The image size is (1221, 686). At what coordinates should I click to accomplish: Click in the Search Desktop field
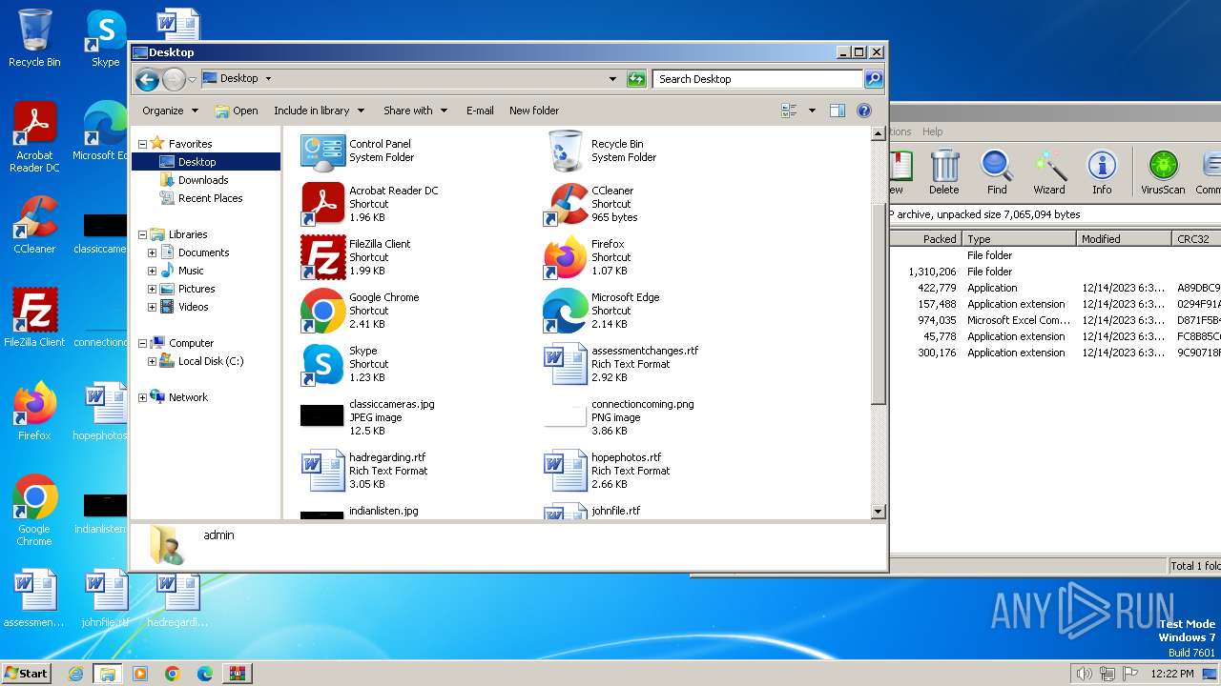pyautogui.click(x=758, y=79)
